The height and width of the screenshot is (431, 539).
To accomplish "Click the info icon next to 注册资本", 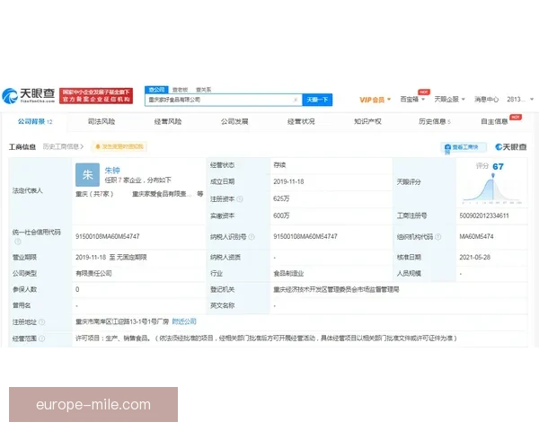I will pyautogui.click(x=240, y=199).
